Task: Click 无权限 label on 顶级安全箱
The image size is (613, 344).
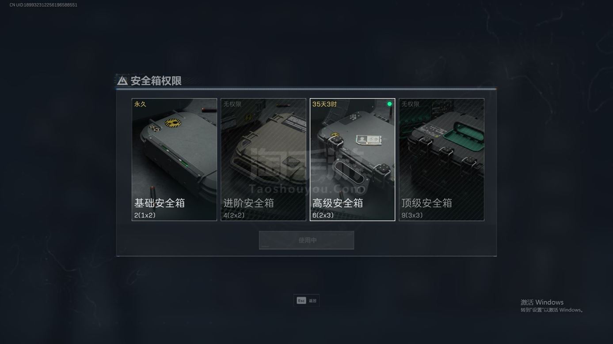Action: point(410,104)
